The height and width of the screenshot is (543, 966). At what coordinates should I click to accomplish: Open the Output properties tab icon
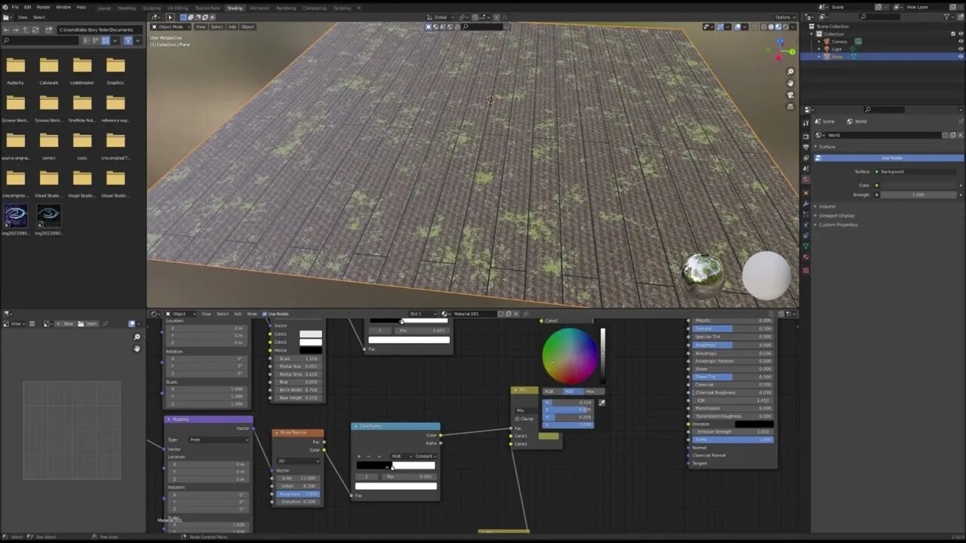(806, 146)
